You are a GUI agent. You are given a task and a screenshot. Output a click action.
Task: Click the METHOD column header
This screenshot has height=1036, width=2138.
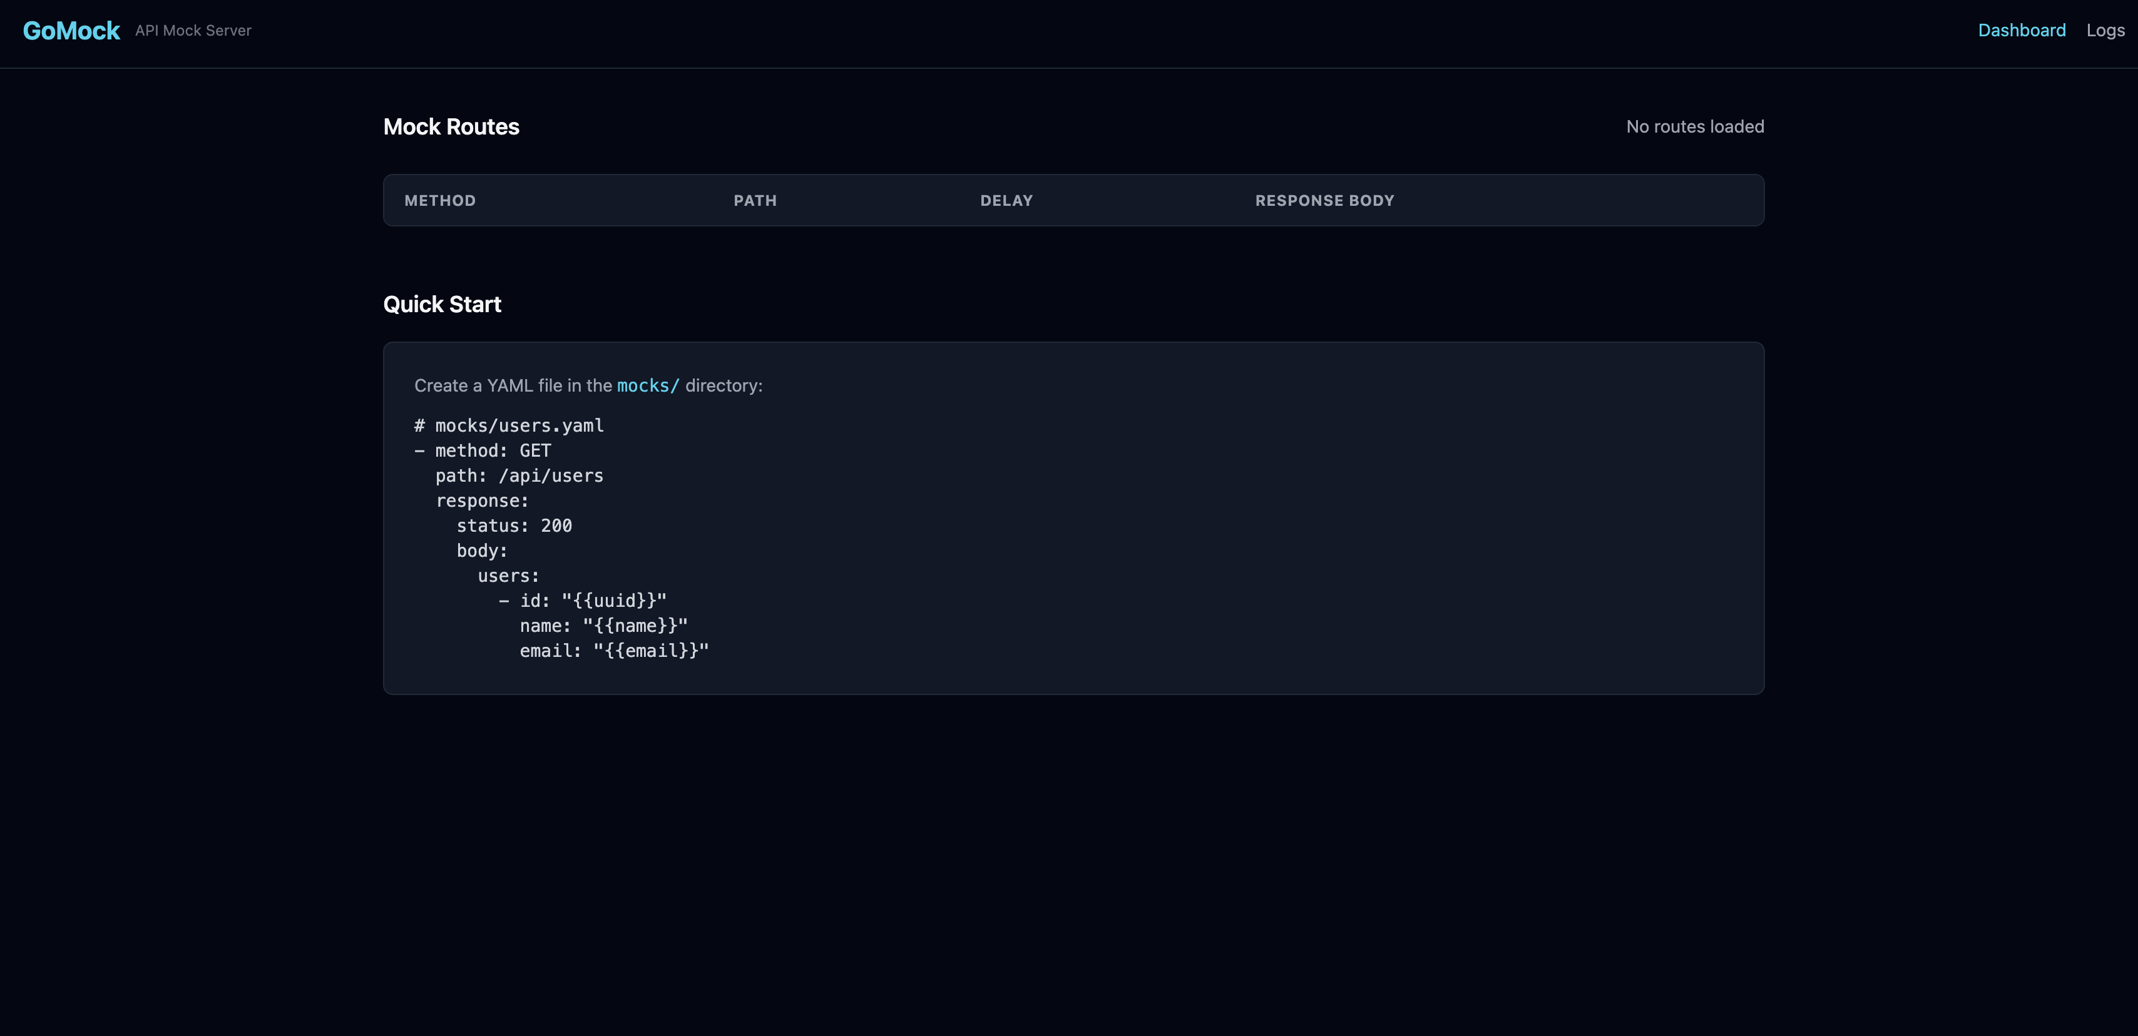pos(440,201)
